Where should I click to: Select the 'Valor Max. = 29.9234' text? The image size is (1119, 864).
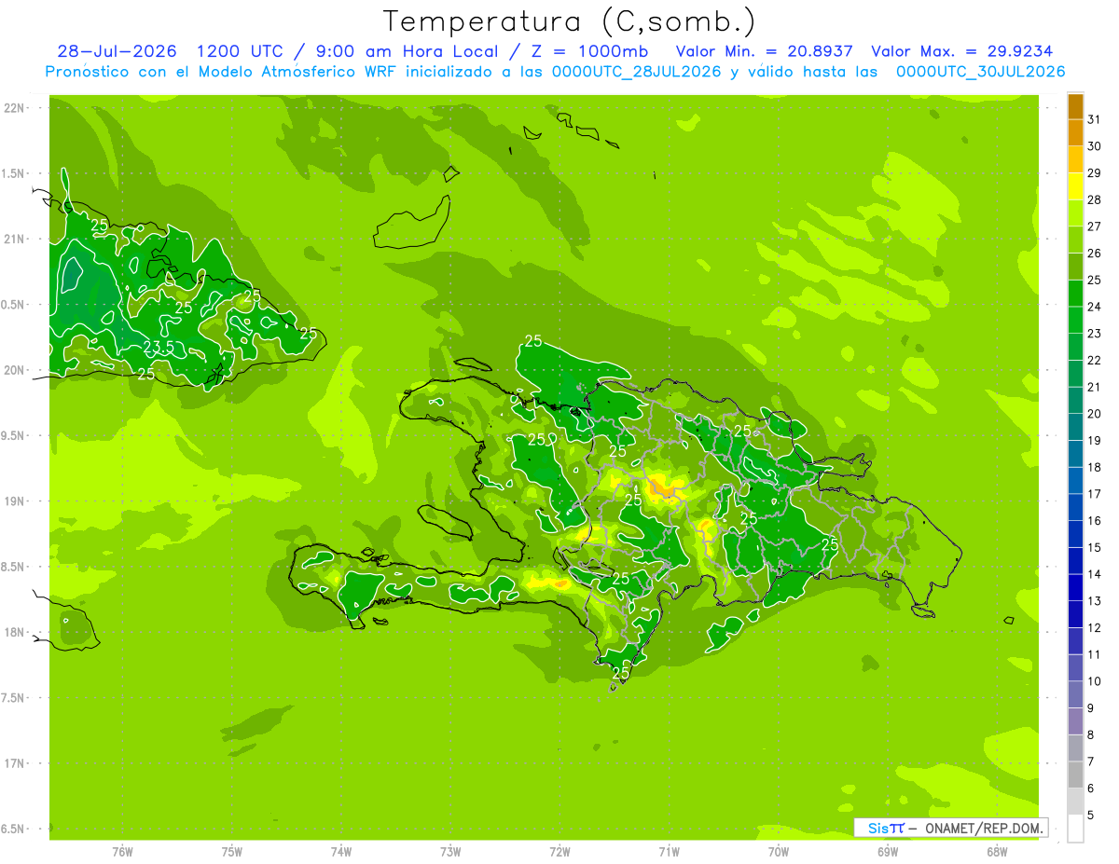pos(960,51)
